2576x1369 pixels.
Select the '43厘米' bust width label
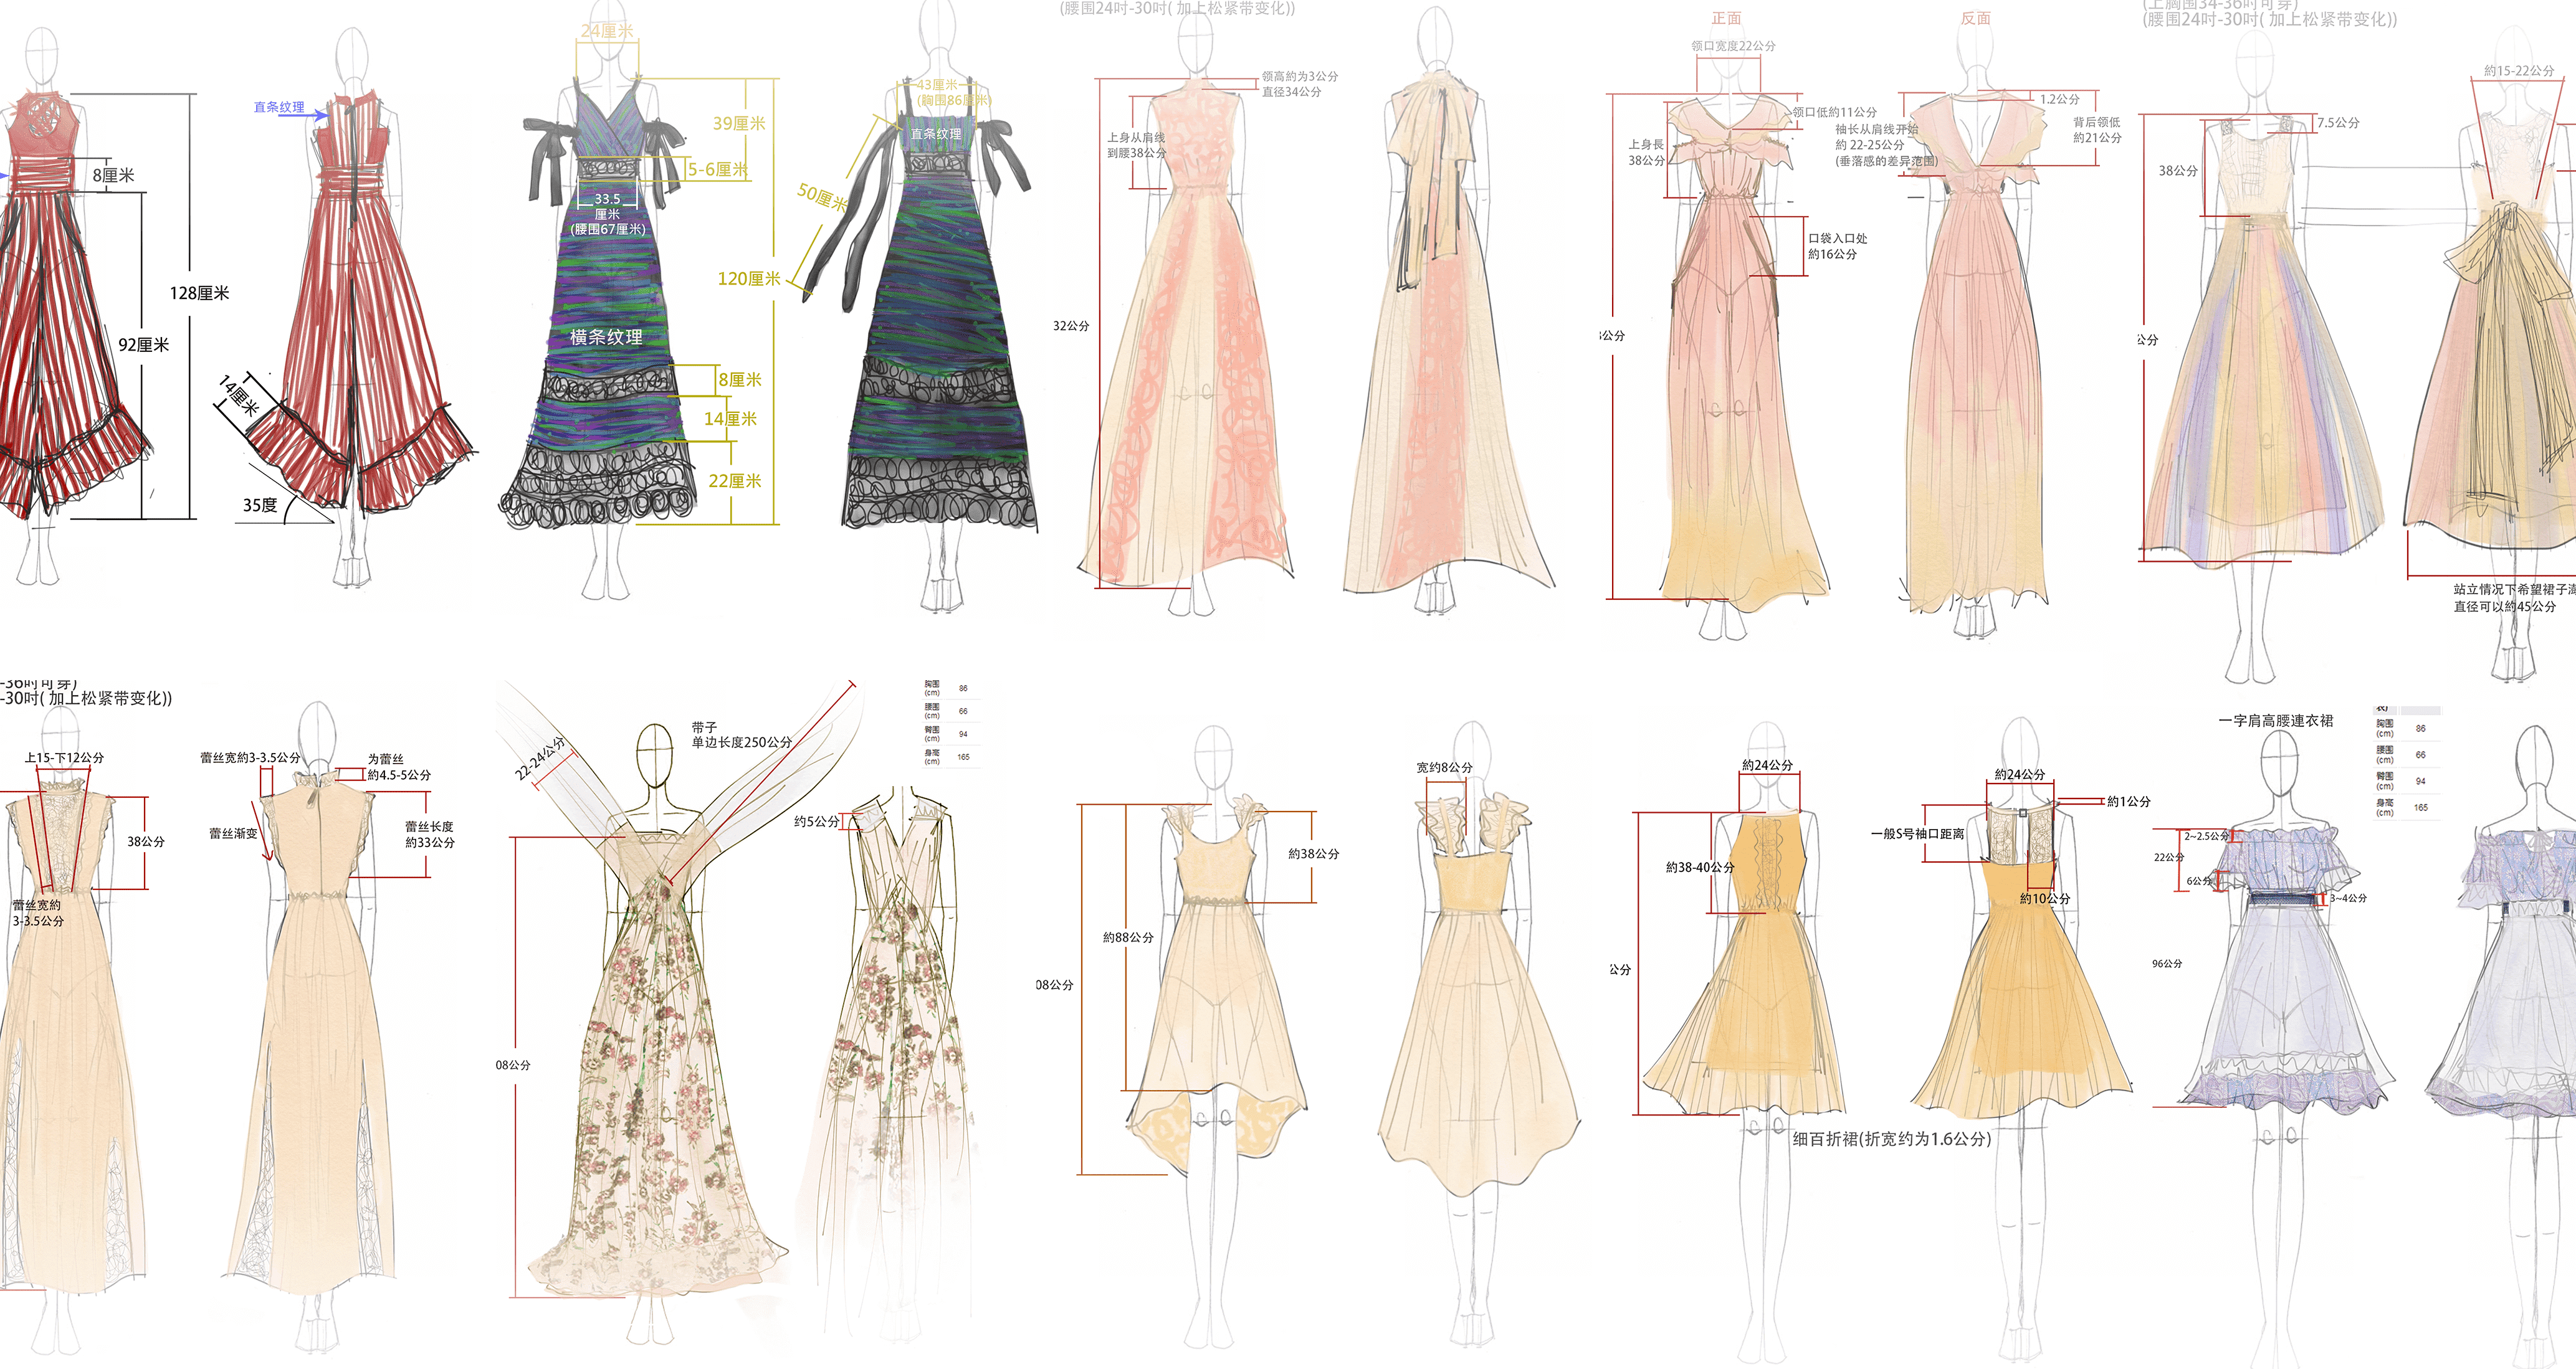pyautogui.click(x=937, y=85)
